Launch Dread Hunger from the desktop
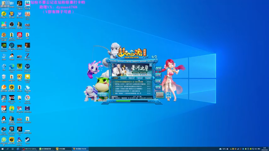This screenshot has width=269, height=151. click(x=28, y=47)
